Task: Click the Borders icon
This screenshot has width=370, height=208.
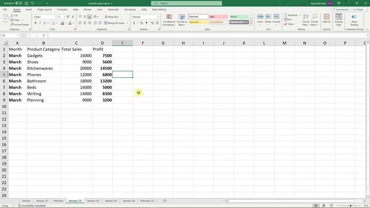Action: [x=54, y=23]
